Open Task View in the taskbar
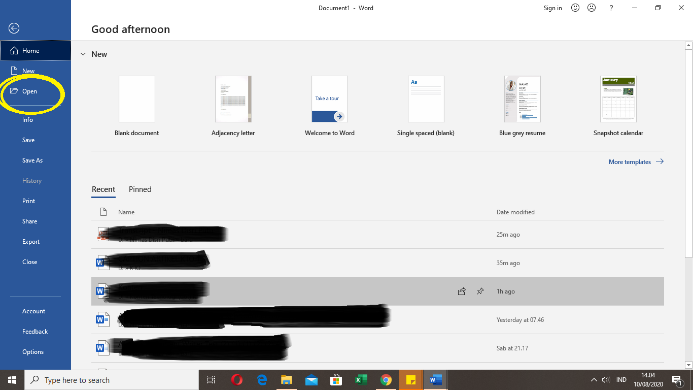Image resolution: width=693 pixels, height=390 pixels. point(211,380)
